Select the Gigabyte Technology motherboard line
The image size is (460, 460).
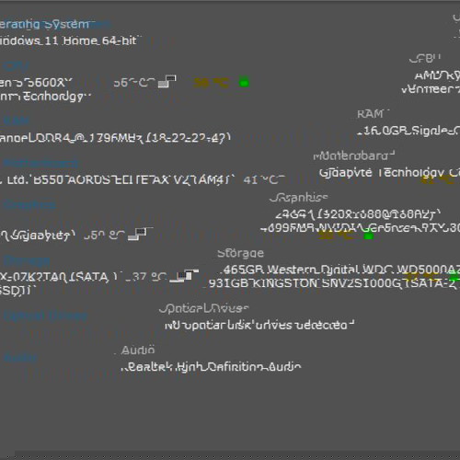click(x=389, y=173)
